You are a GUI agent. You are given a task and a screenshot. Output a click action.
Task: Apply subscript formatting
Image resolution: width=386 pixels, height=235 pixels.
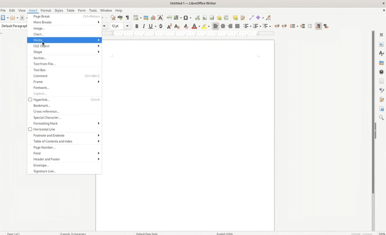(177, 26)
